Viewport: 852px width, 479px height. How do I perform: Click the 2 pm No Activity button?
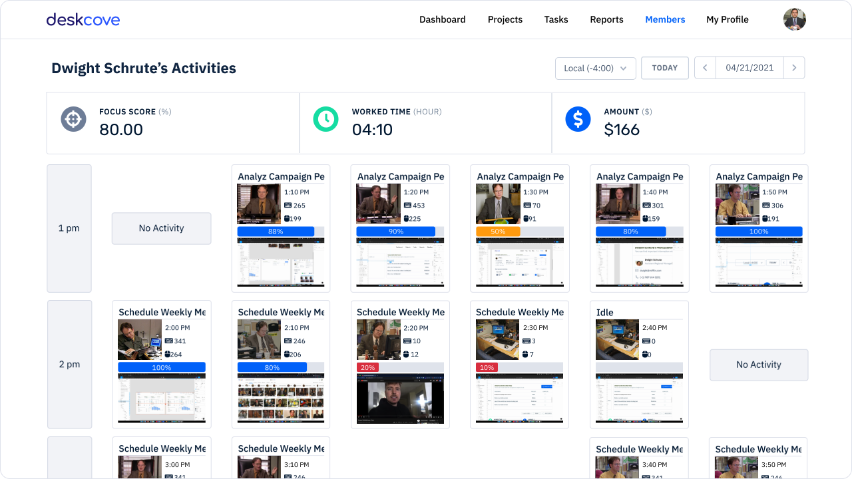click(759, 365)
